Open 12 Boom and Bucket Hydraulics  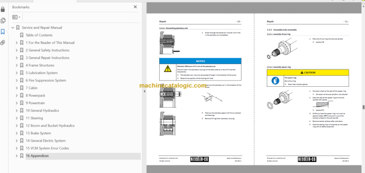tap(50, 126)
